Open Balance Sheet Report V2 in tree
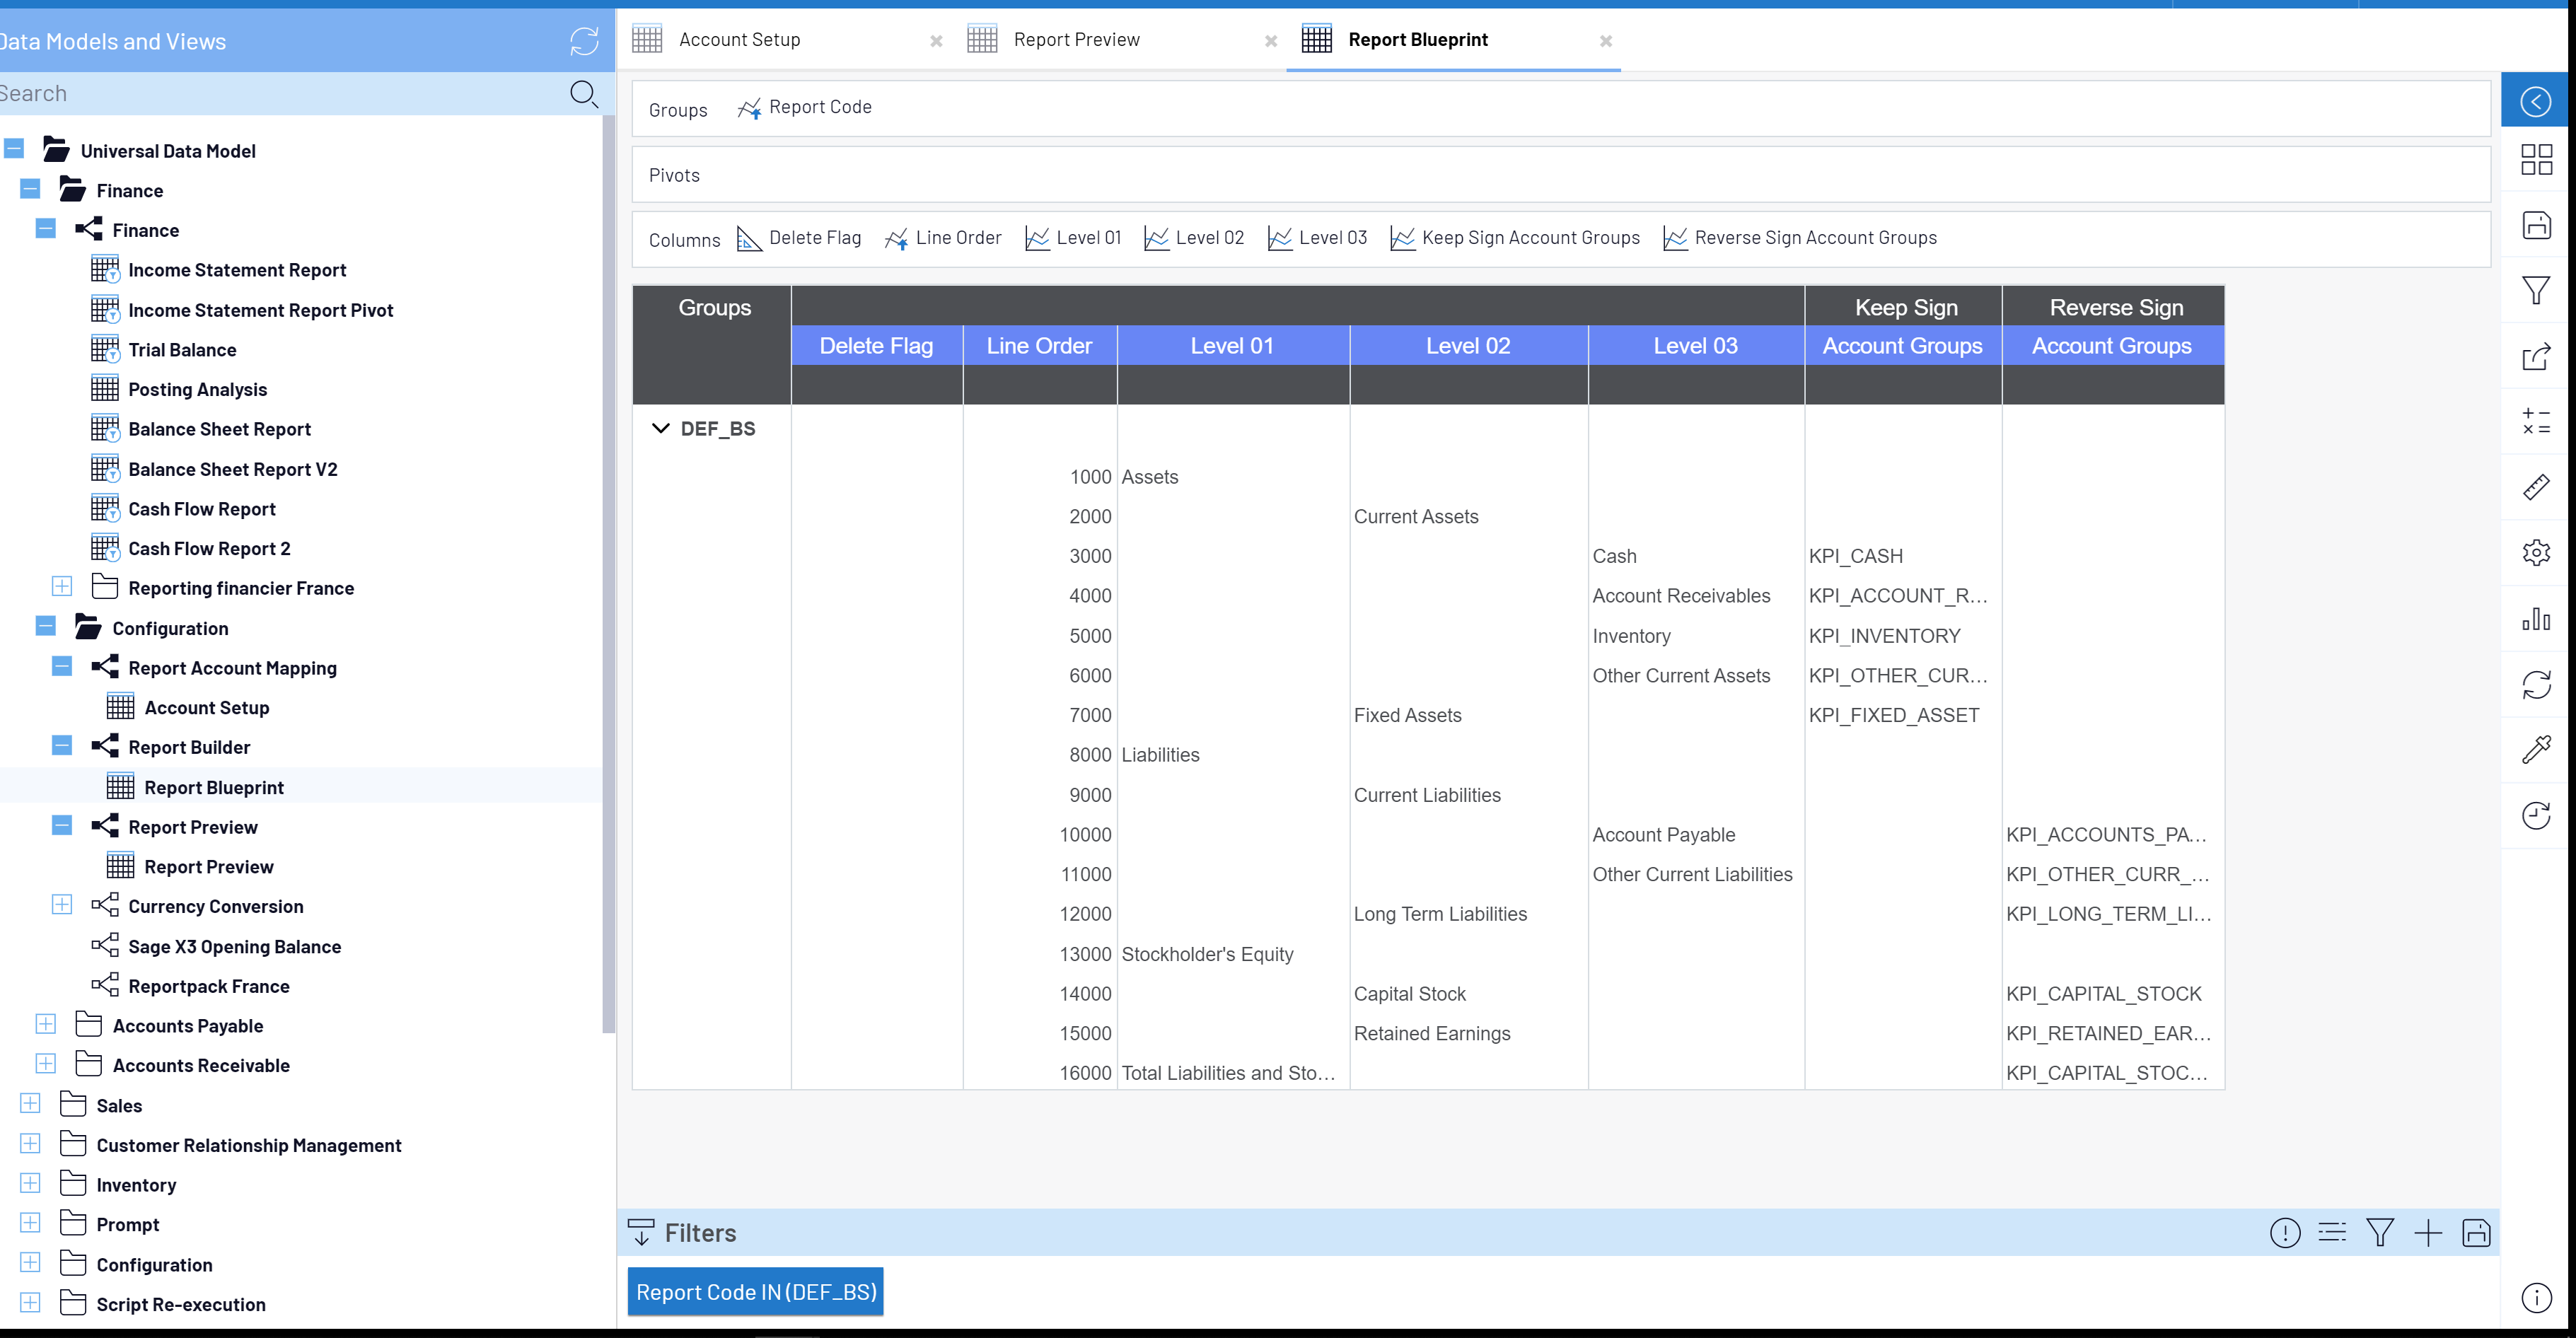The width and height of the screenshot is (2576, 1338). (232, 469)
